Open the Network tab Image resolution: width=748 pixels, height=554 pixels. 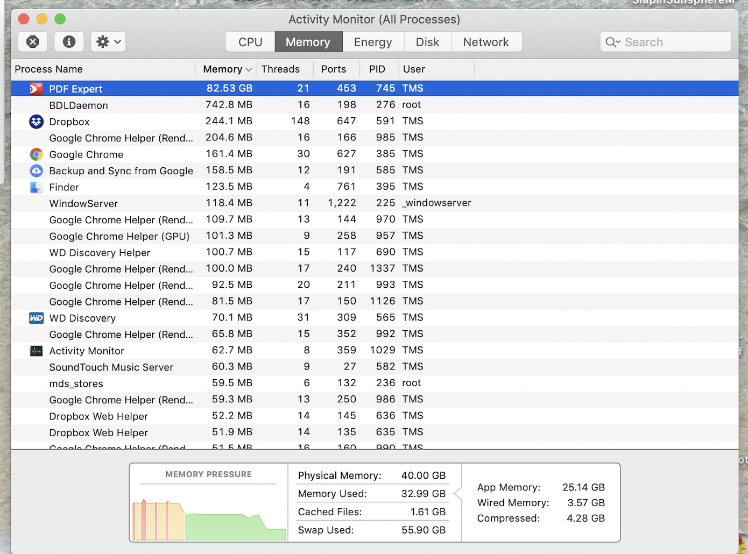[486, 42]
